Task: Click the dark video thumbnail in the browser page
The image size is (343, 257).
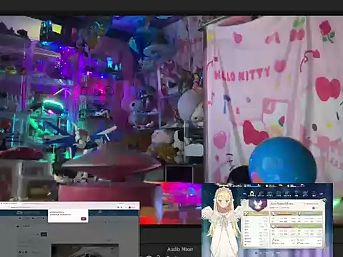Action: click(85, 250)
